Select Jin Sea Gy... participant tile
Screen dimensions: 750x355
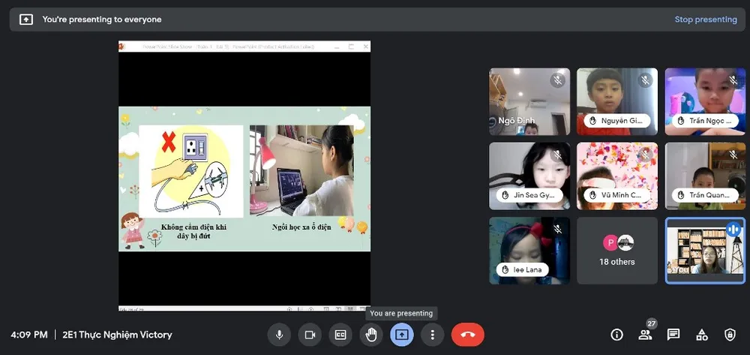529,176
